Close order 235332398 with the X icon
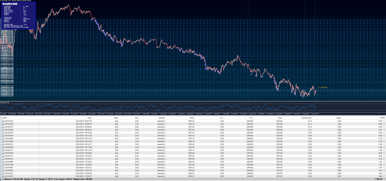Viewport: 386px width, 181px height. (384, 130)
